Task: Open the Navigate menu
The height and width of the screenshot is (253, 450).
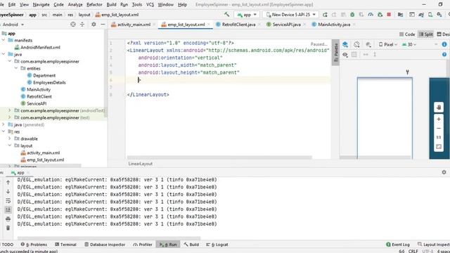Action: click(x=41, y=5)
